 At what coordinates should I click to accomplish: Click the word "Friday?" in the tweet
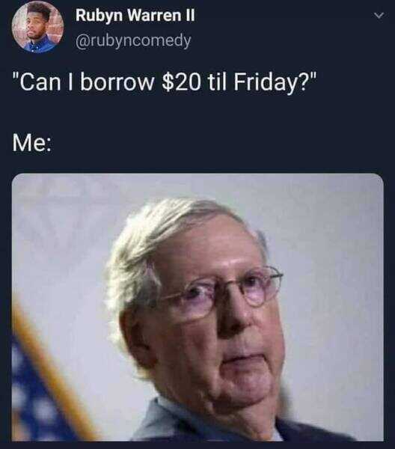pos(272,83)
